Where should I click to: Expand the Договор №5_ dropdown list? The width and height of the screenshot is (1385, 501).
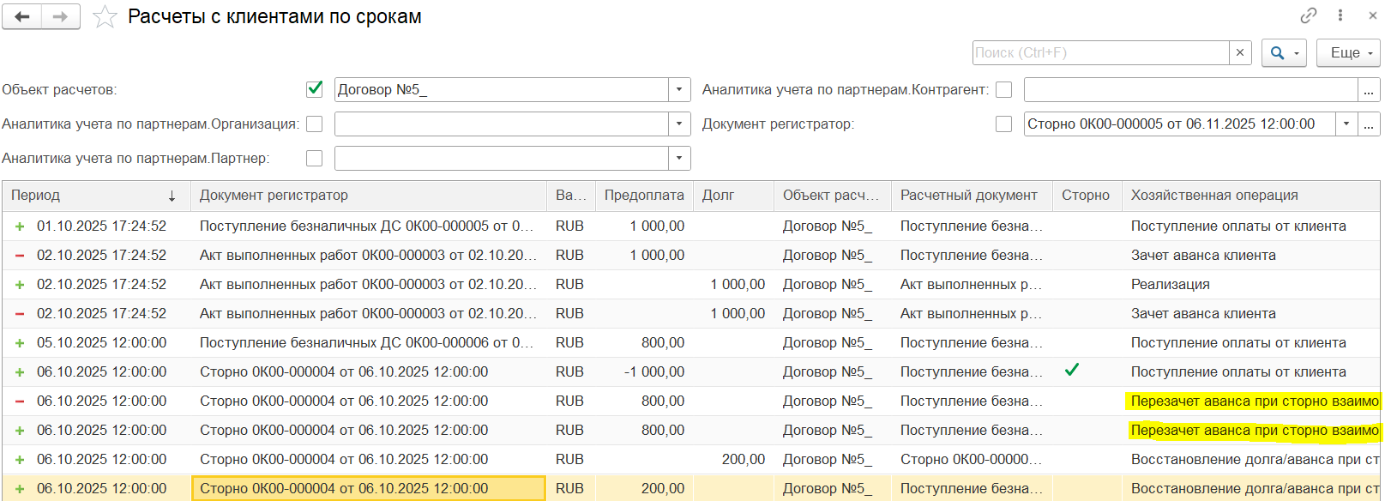point(679,89)
